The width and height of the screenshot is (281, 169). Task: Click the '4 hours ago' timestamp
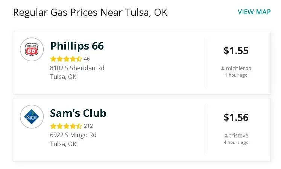pos(236,142)
